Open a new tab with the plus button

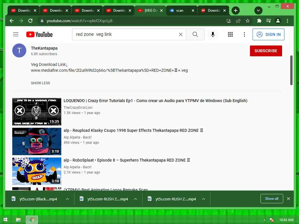click(x=236, y=10)
